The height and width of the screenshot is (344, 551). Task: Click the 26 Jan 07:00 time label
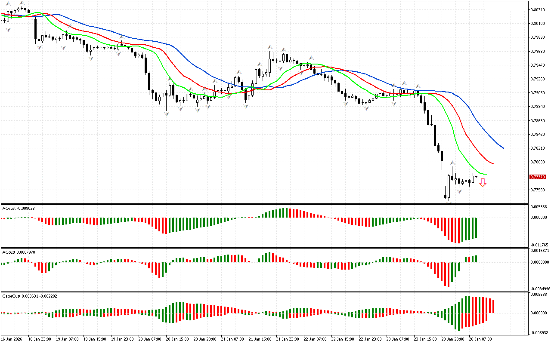pos(480,339)
